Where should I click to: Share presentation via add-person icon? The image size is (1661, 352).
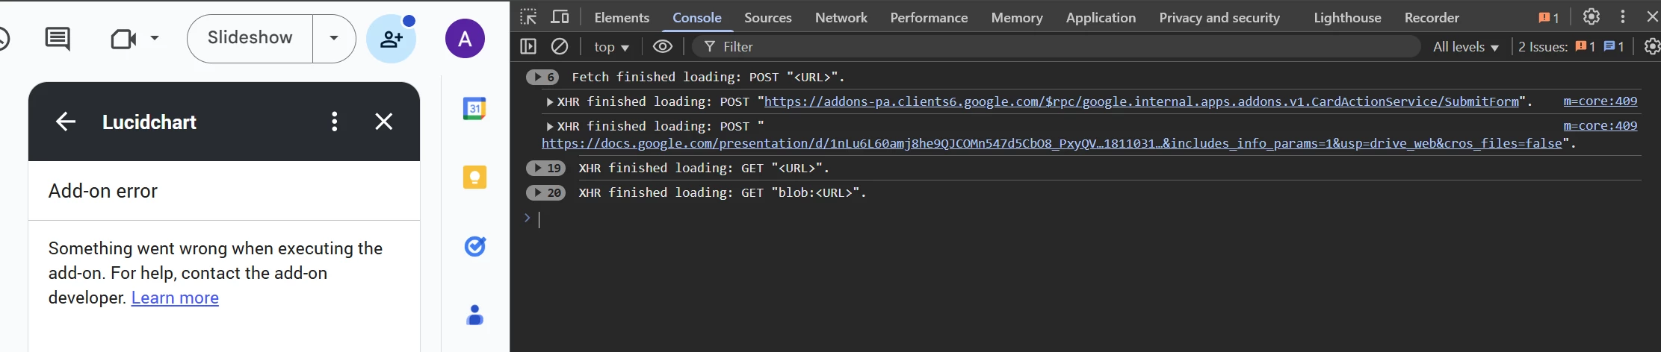tap(391, 38)
